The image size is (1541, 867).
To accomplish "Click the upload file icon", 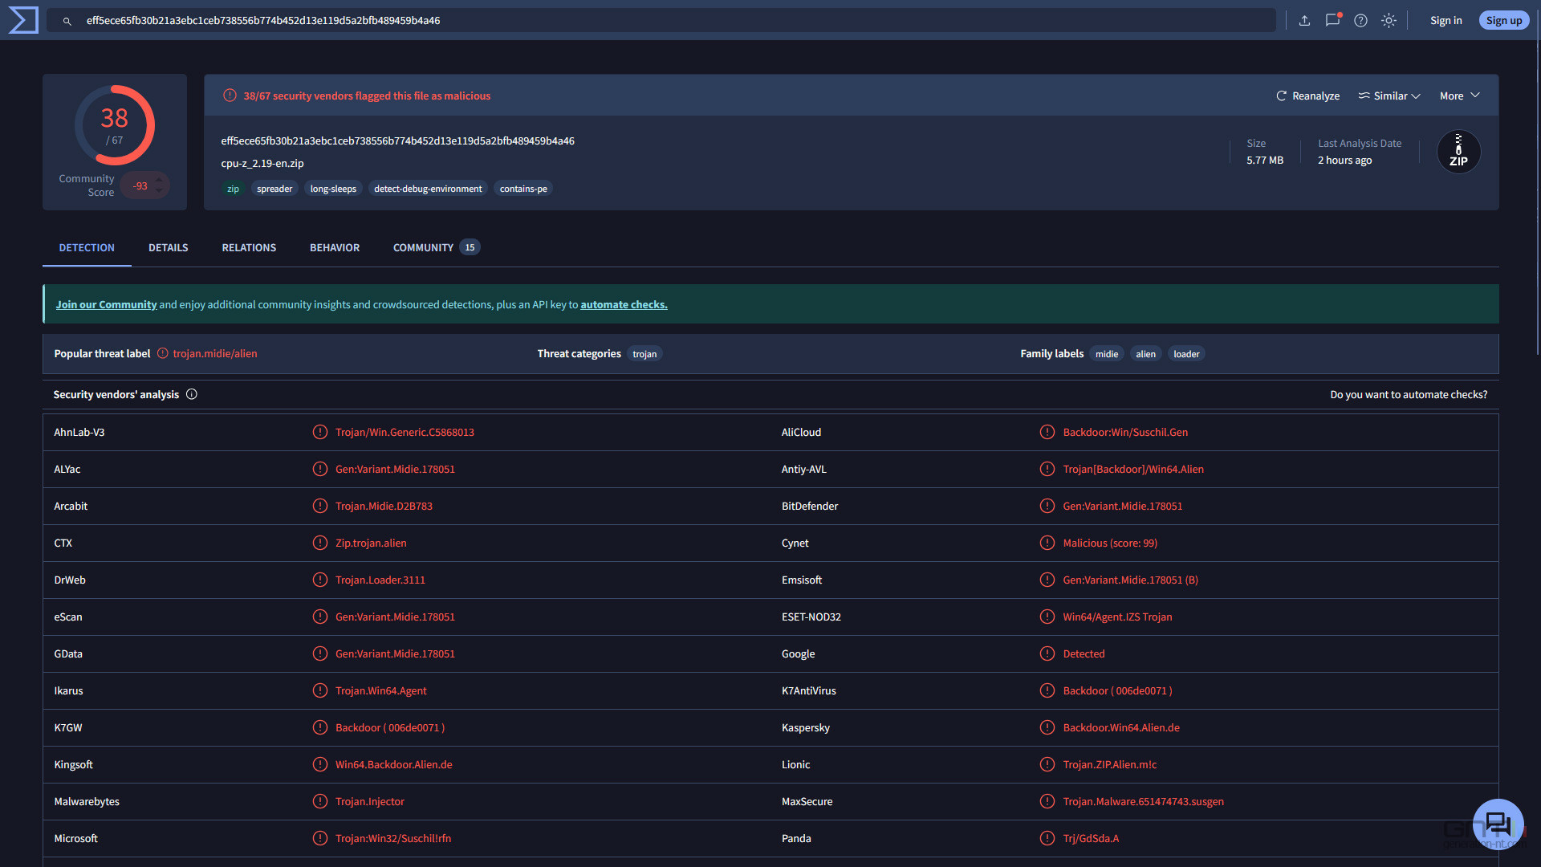I will (x=1304, y=21).
